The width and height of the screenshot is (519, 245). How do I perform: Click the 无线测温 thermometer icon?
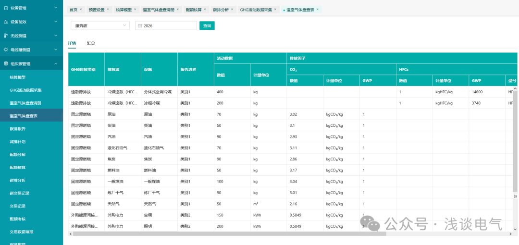pyautogui.click(x=6, y=36)
